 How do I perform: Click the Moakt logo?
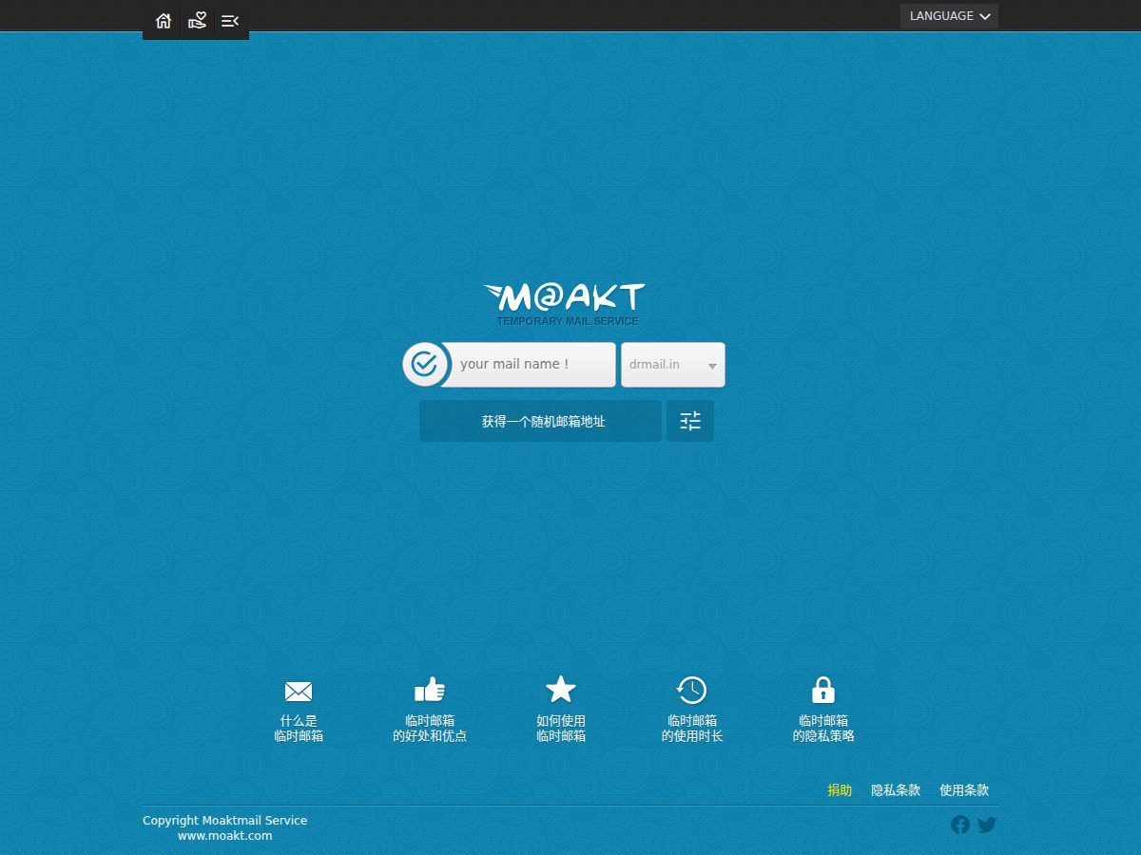[564, 304]
